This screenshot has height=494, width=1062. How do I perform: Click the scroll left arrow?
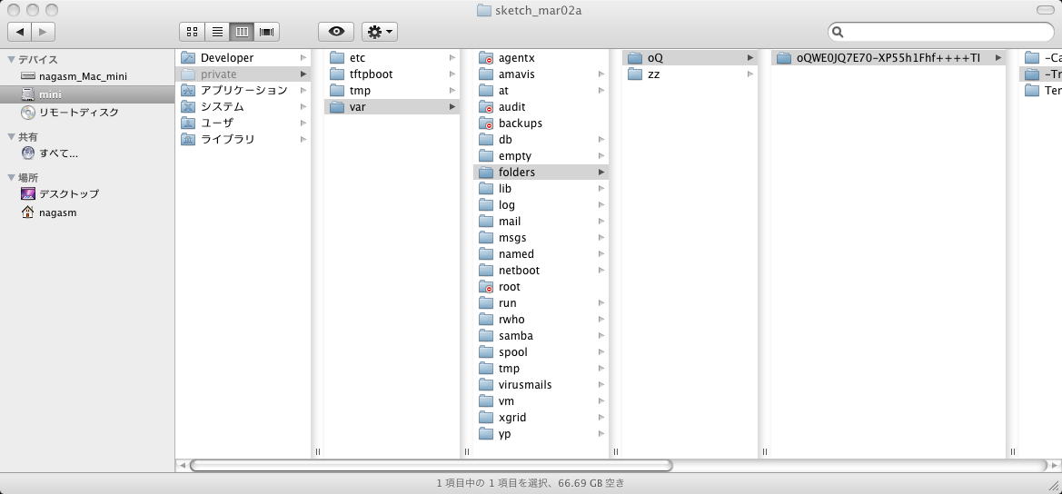[182, 466]
